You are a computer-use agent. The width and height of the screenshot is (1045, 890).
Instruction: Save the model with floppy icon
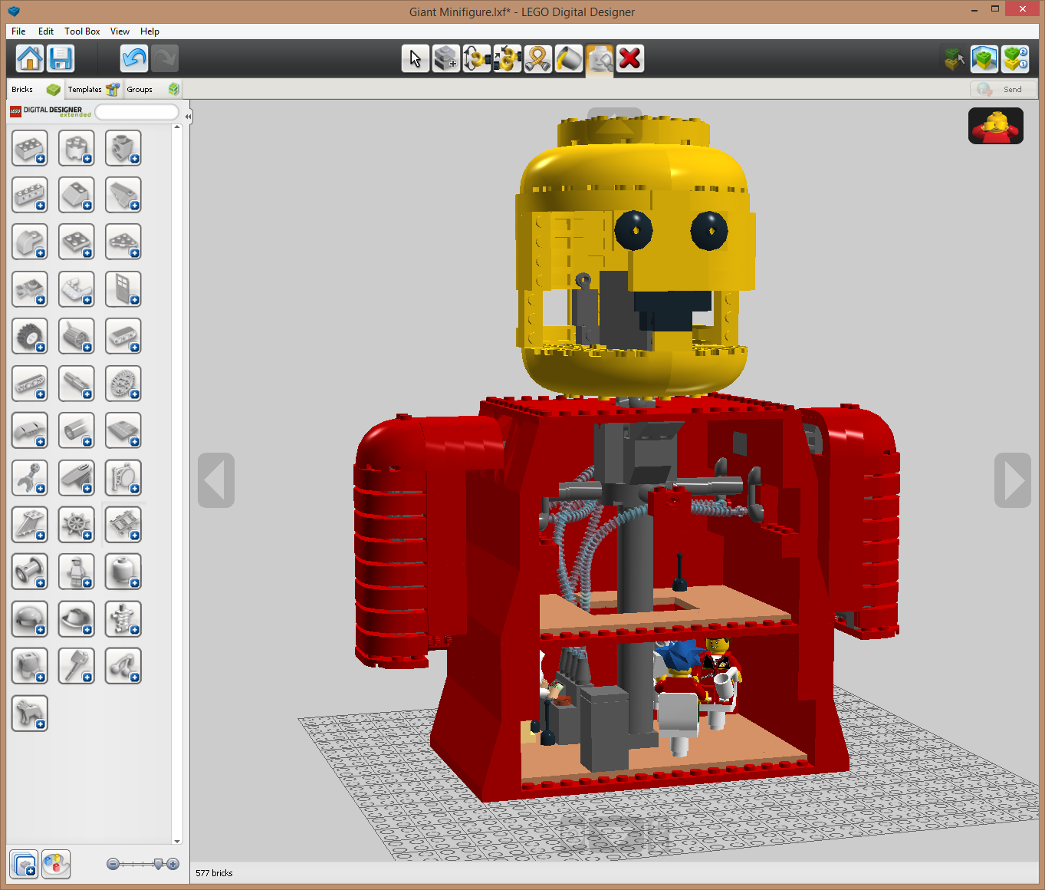point(61,59)
